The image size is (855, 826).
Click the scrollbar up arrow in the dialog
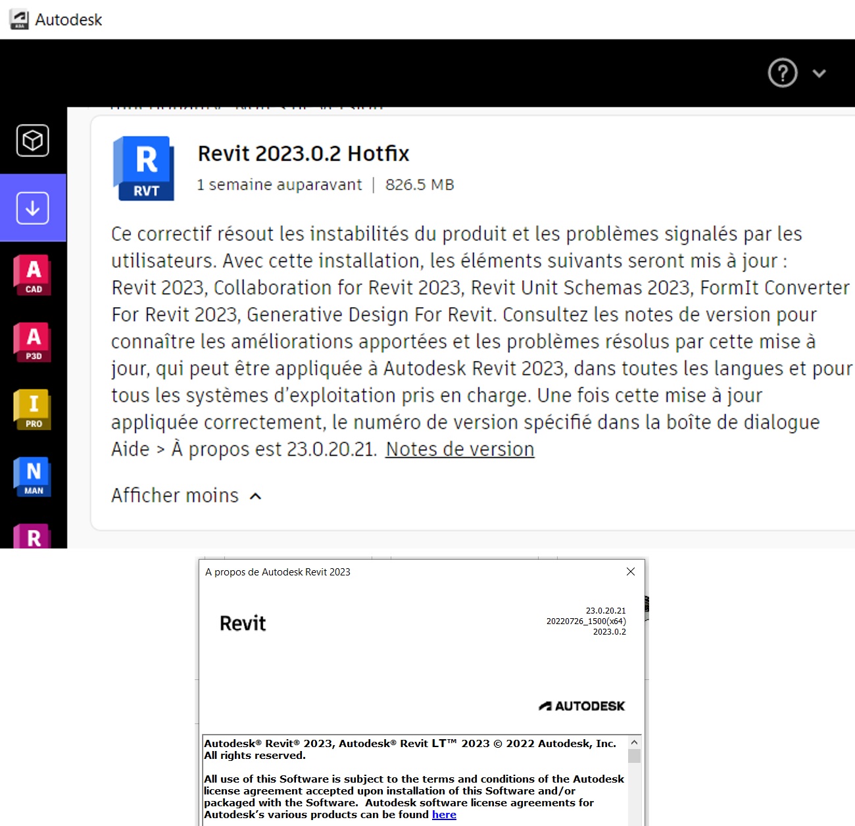tap(635, 742)
